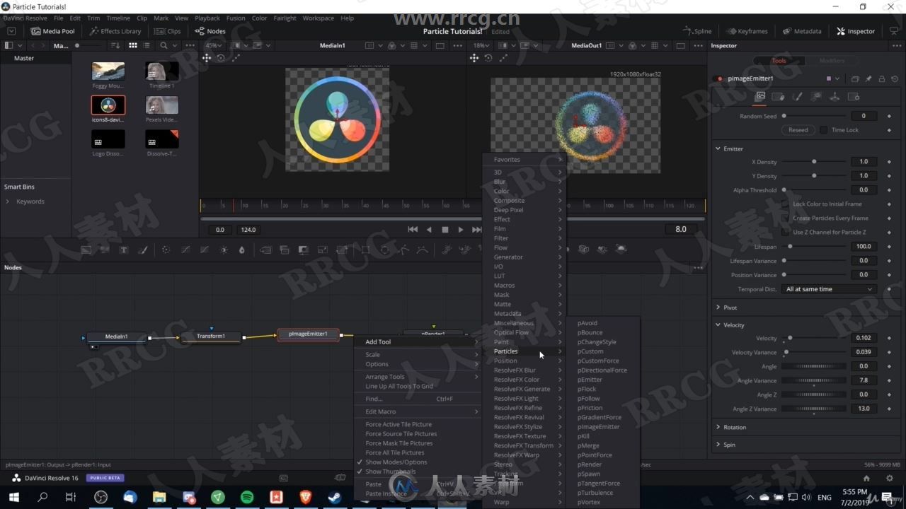906x509 pixels.
Task: Open media pool search
Action: pyautogui.click(x=164, y=45)
